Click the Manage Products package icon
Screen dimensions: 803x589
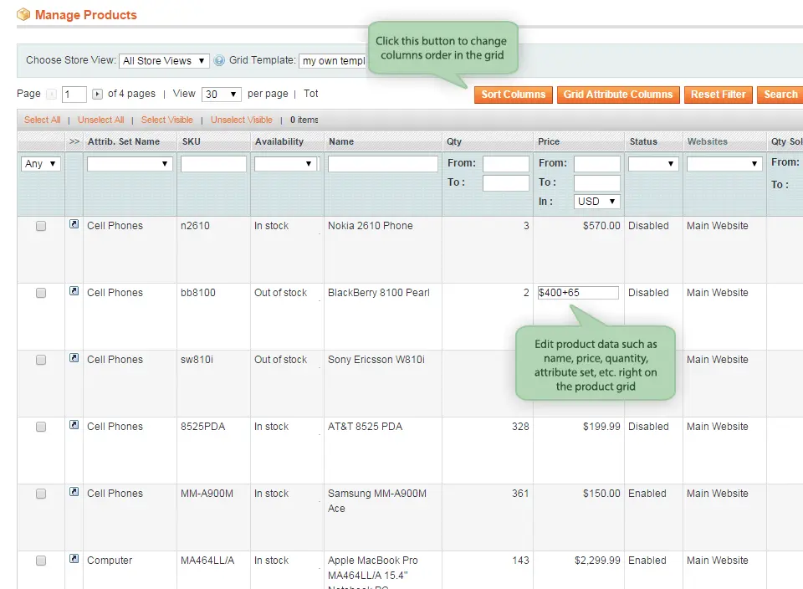pyautogui.click(x=23, y=14)
